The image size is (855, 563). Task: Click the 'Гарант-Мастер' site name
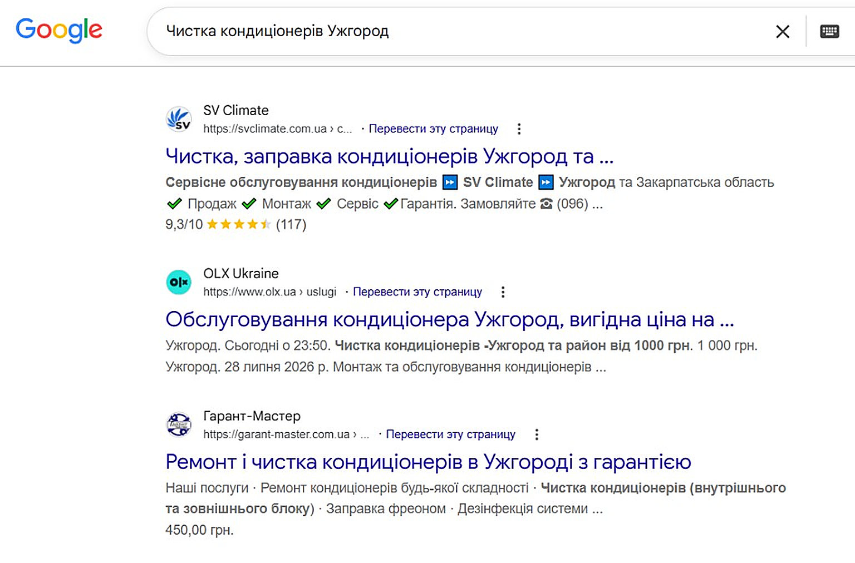[252, 416]
